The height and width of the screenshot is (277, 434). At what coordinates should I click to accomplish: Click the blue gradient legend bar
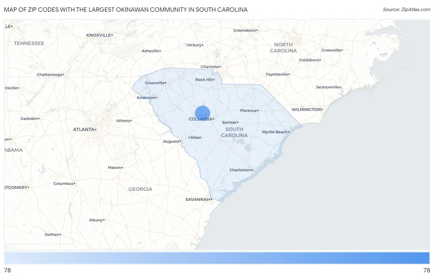point(217,258)
